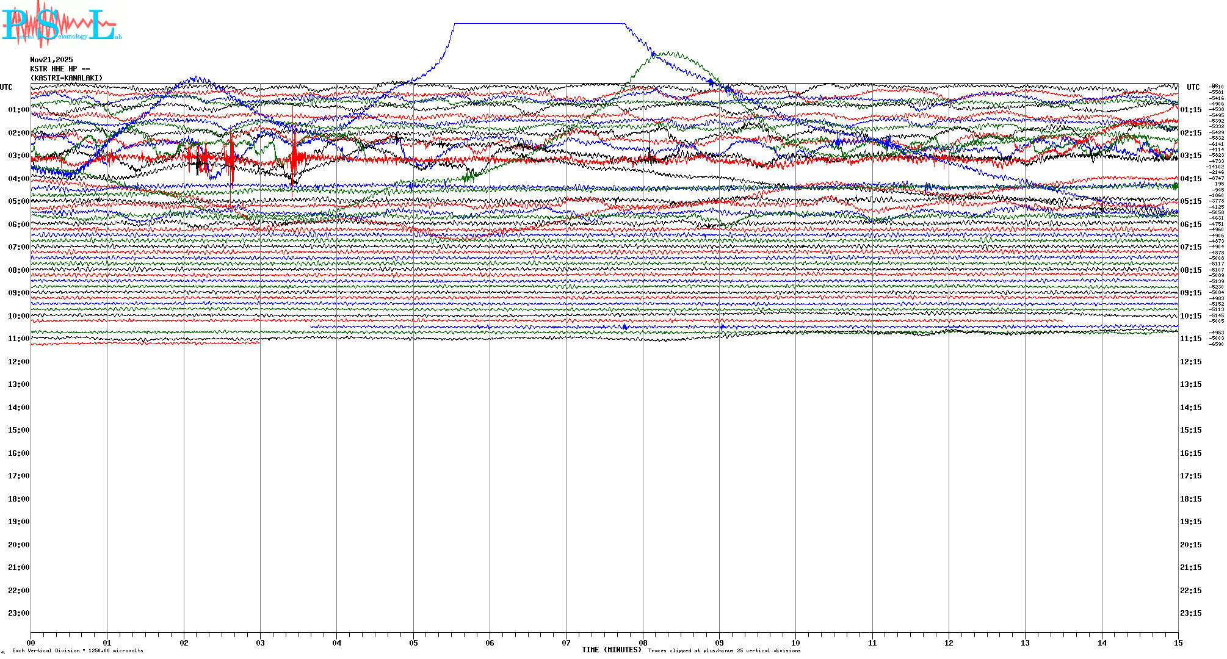Select the 03:00 hour label on left
Image resolution: width=1227 pixels, height=659 pixels.
18,156
